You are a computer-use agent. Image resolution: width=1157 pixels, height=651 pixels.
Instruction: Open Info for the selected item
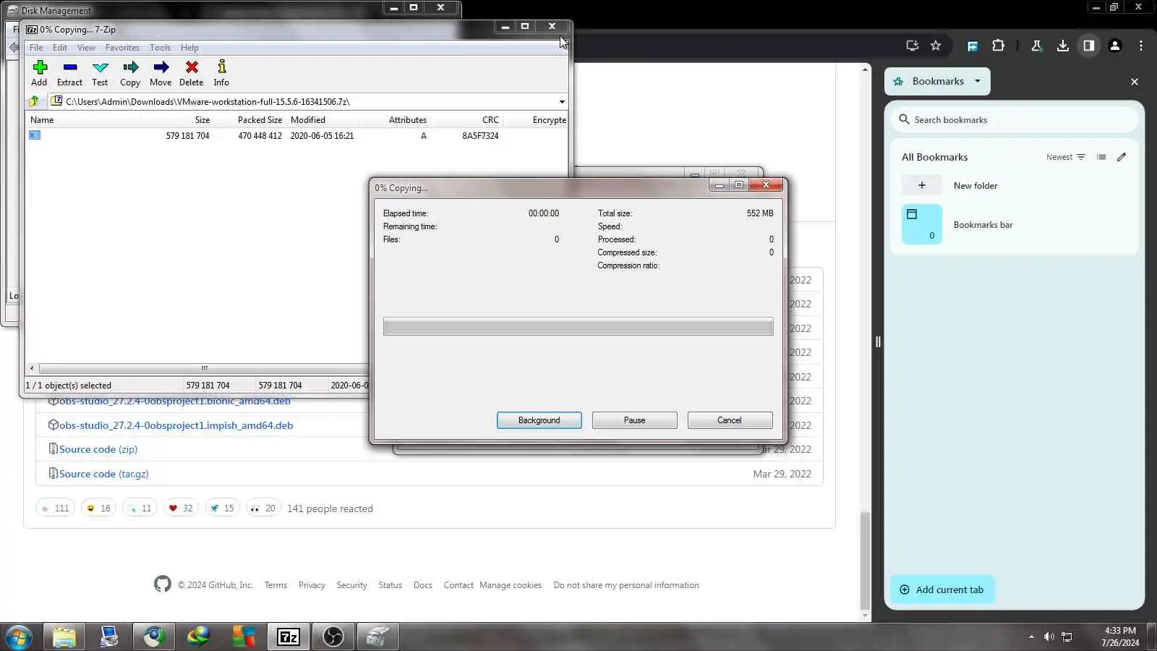pos(221,73)
